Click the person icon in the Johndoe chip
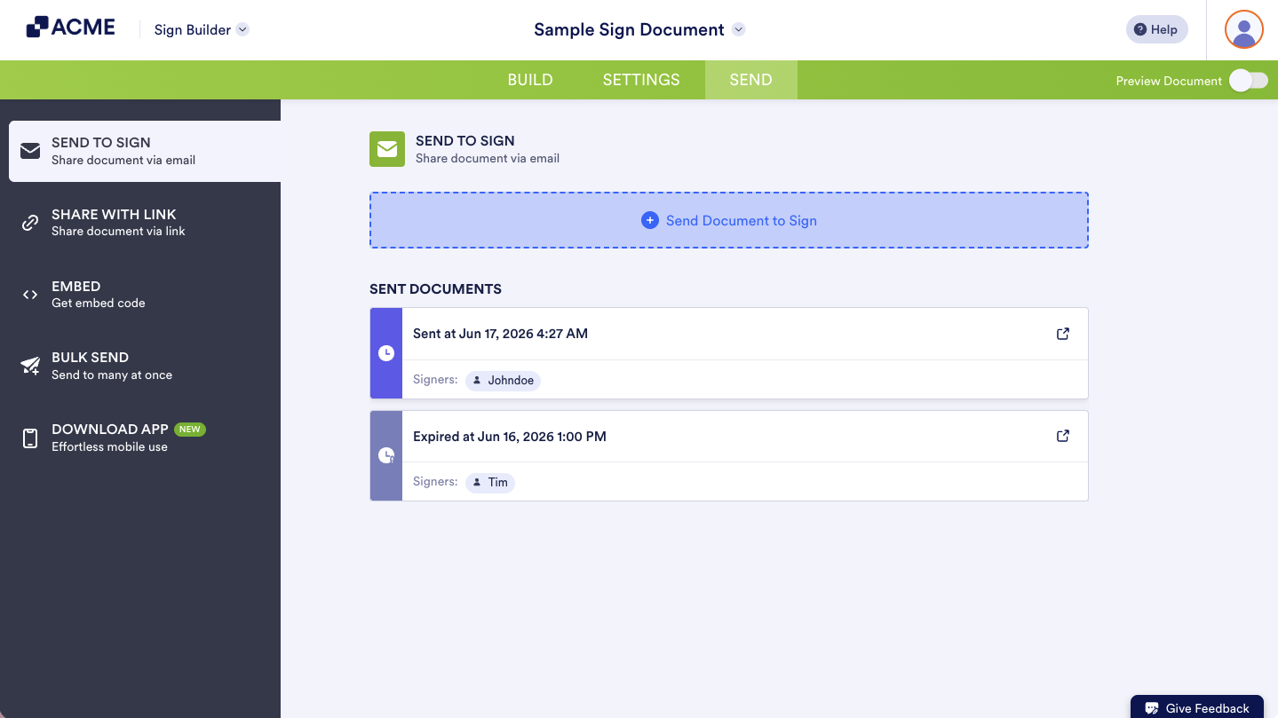Screen dimensions: 1278x718 pyautogui.click(x=477, y=380)
